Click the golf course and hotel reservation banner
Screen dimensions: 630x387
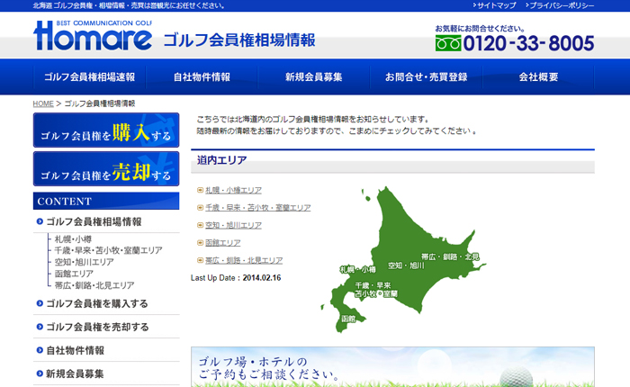tap(392, 366)
